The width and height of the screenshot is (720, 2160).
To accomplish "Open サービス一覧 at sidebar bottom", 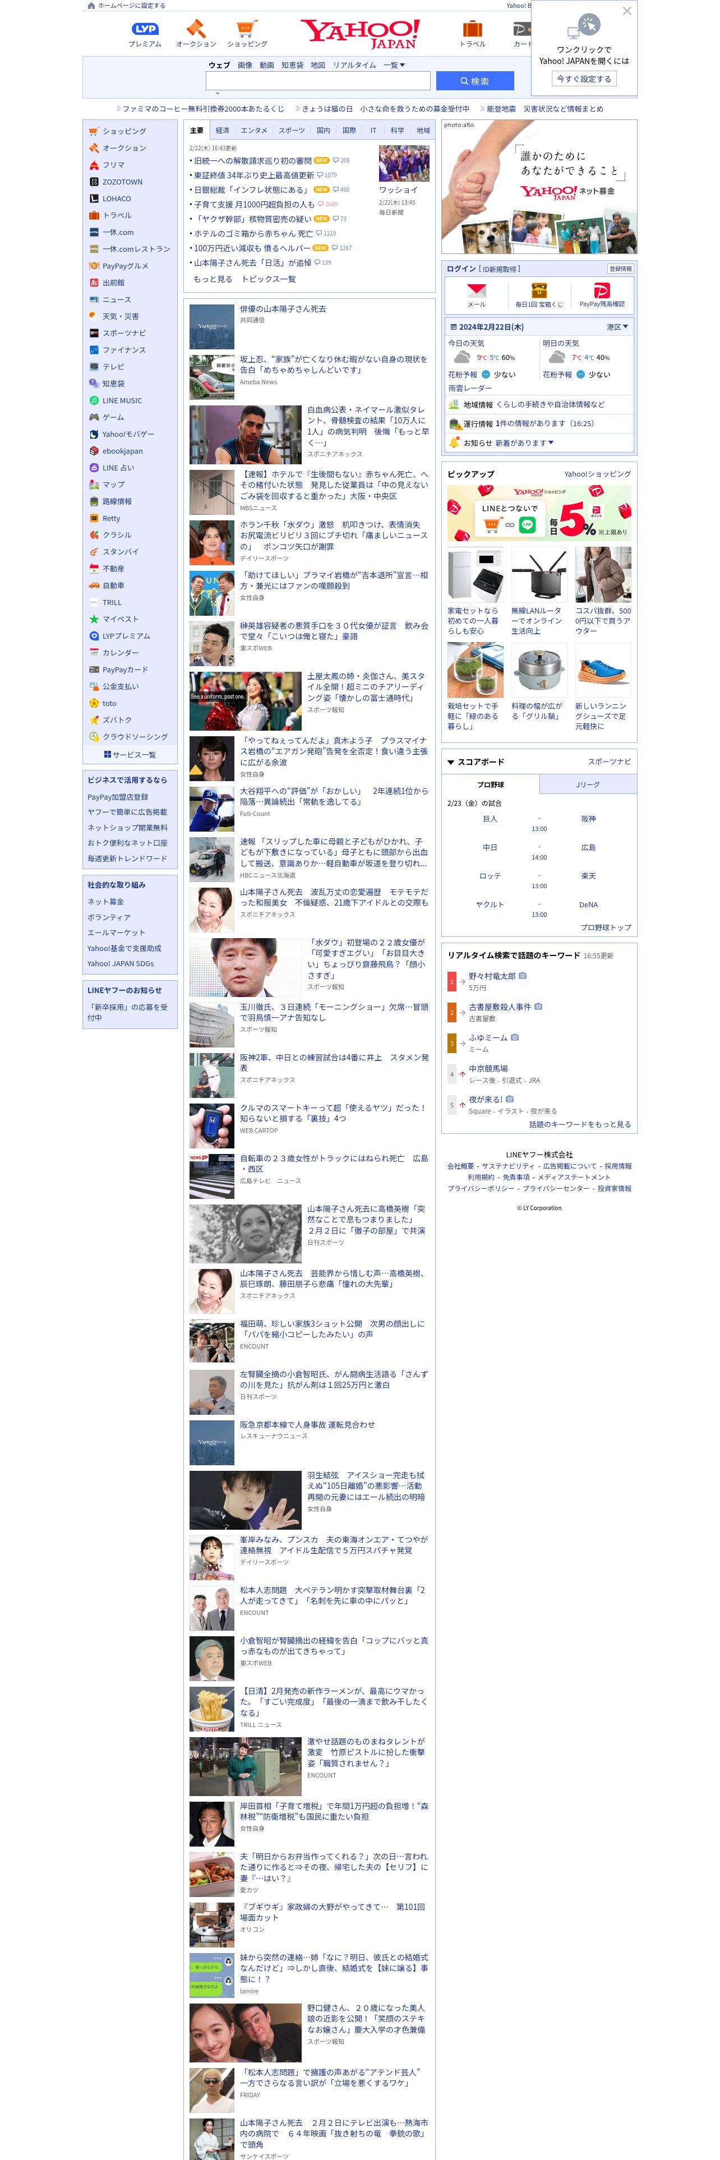I will (130, 755).
